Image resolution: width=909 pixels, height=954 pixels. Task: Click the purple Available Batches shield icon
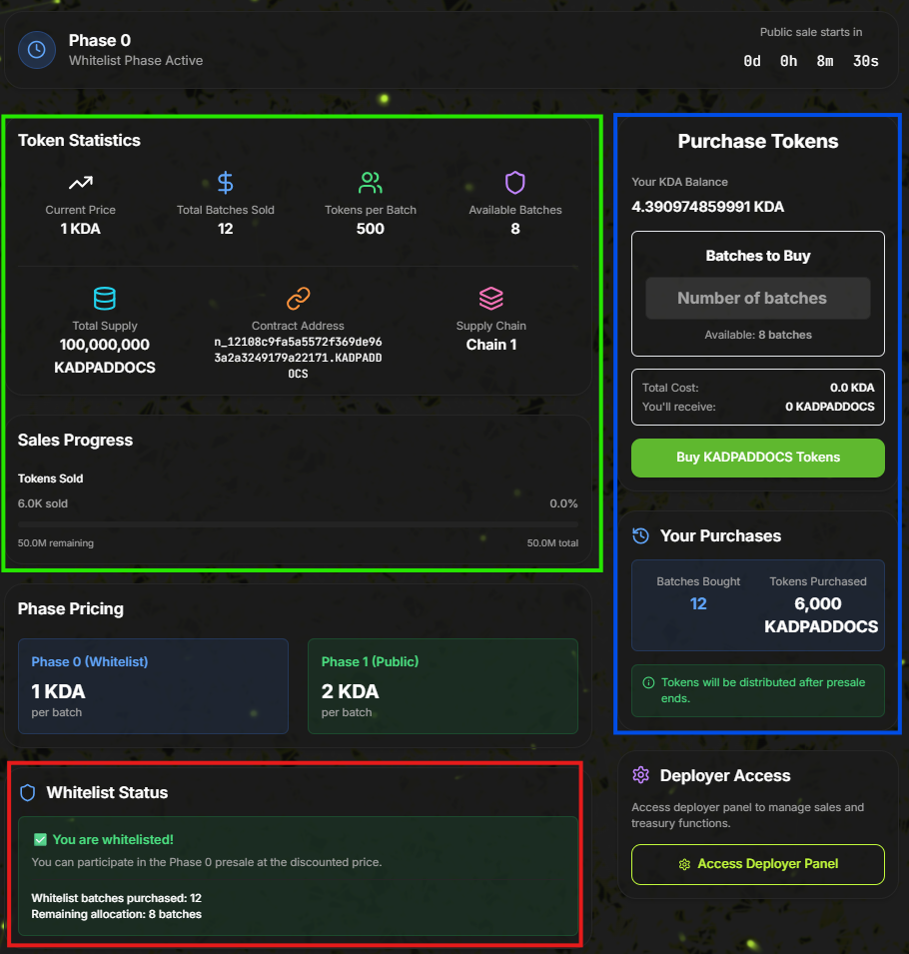(x=514, y=183)
